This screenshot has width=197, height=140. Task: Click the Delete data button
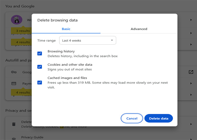158,118
